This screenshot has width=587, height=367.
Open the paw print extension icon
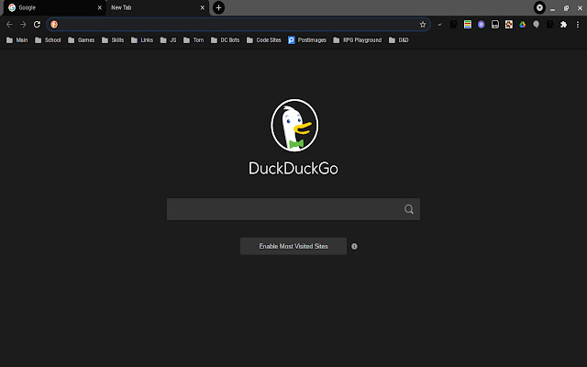click(509, 25)
